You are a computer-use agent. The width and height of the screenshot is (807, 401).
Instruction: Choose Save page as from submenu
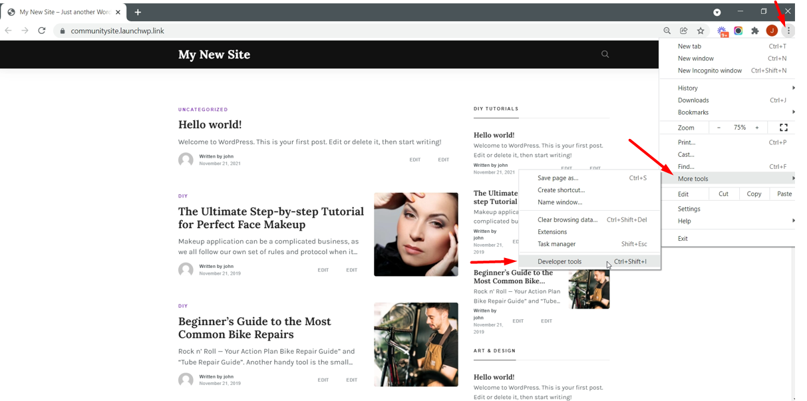point(589,178)
